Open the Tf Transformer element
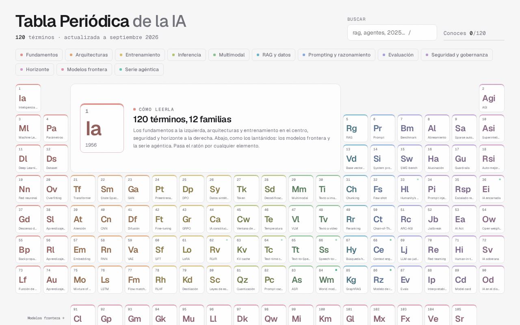Image resolution: width=520 pixels, height=325 pixels. [82, 189]
